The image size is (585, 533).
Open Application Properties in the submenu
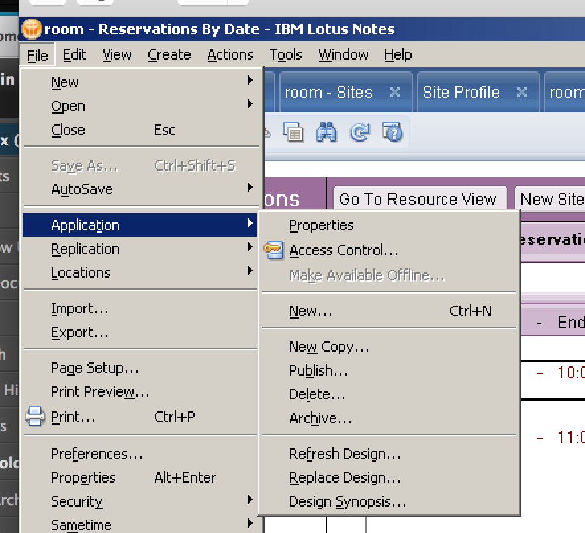pyautogui.click(x=389, y=225)
